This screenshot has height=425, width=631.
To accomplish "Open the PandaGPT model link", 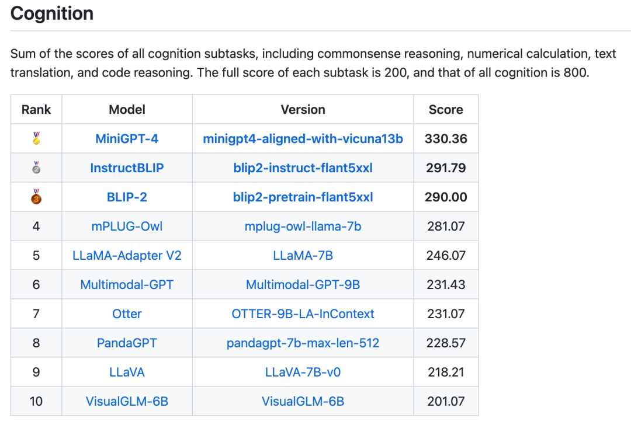I will click(x=127, y=343).
